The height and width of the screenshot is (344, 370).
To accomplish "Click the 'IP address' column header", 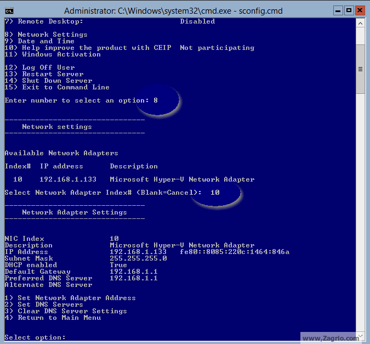I will click(x=61, y=166).
